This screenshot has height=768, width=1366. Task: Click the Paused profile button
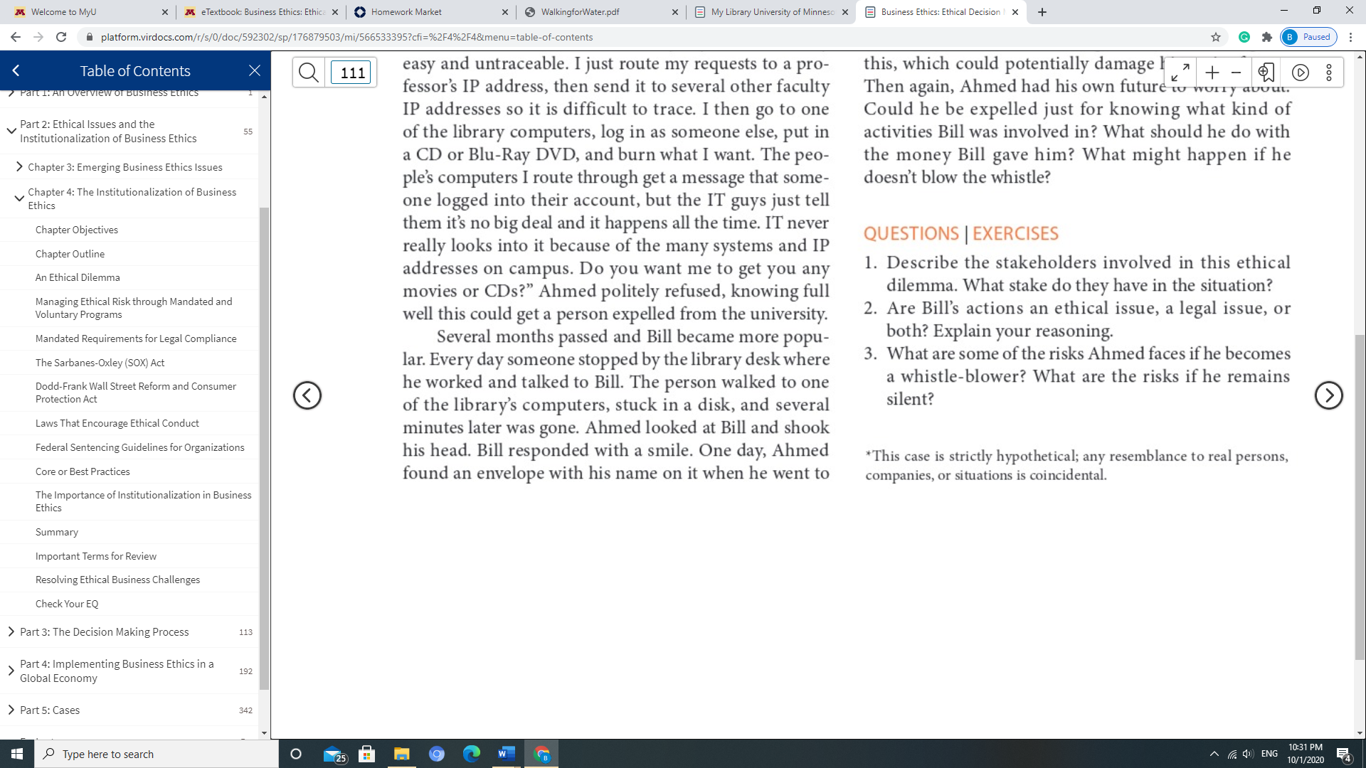1308,37
